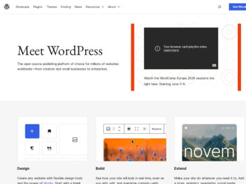Select the quote block icon
246x184 pixels.
[x=49, y=148]
